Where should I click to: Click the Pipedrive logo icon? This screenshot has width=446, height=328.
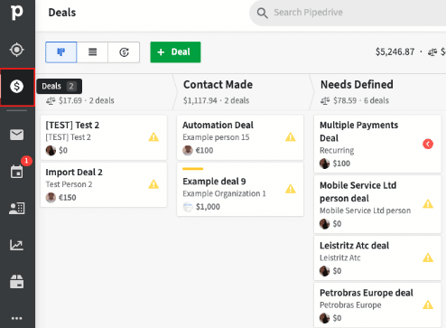click(16, 13)
